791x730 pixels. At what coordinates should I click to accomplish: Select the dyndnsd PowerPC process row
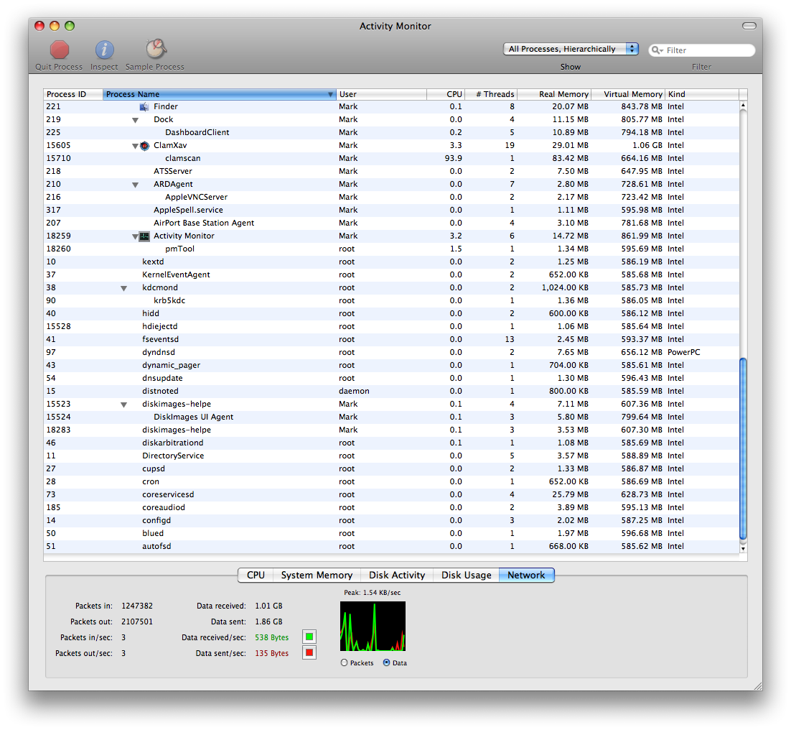pyautogui.click(x=391, y=352)
